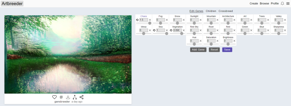Remove the Mountain gene

click(218, 20)
